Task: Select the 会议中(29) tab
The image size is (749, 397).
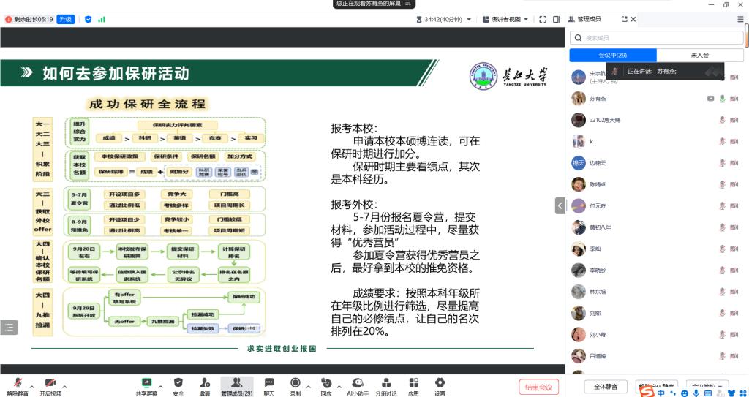Action: (612, 55)
